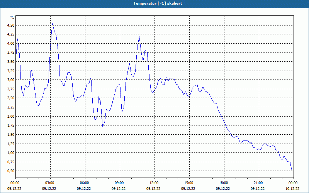Click the 1,00 y-axis label
Screen dimensions: 309x193
click(11, 152)
